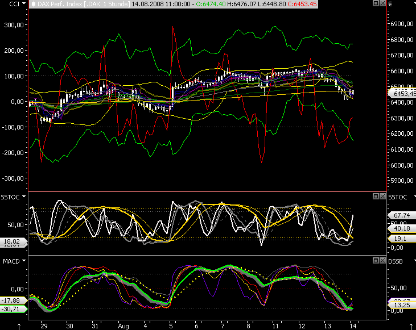Open the DSSB scale dropdown

tap(414, 261)
